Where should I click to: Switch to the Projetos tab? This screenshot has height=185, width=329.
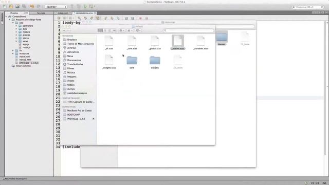click(x=14, y=13)
